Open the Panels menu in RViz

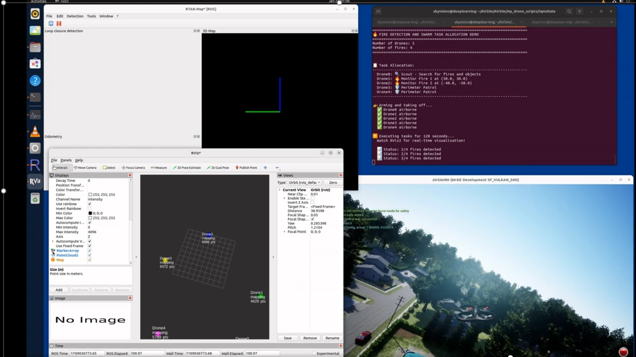(66, 160)
